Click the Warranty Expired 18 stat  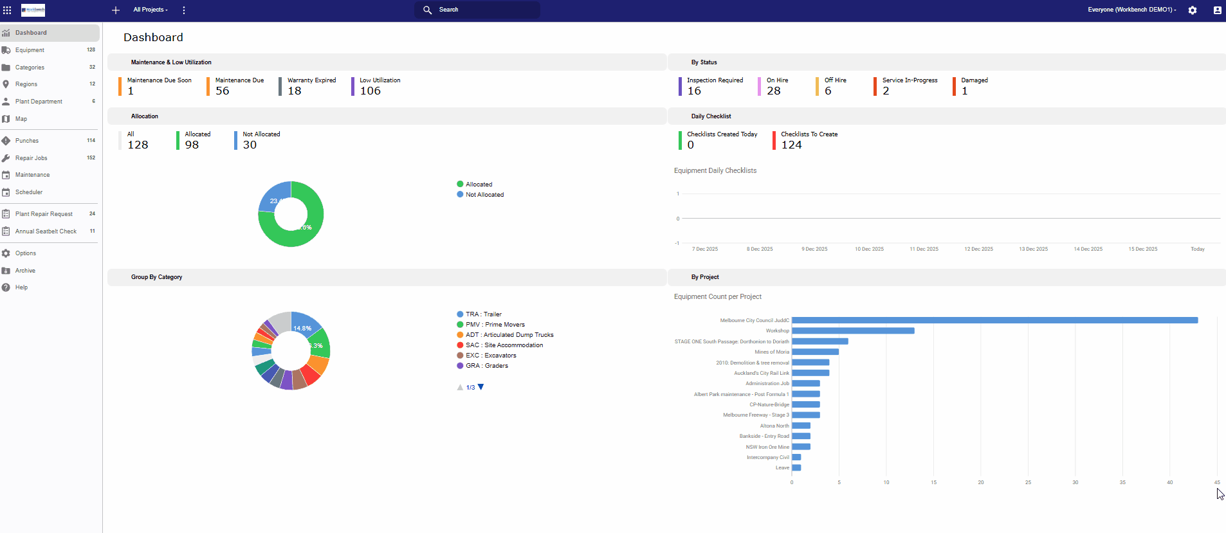tap(307, 86)
